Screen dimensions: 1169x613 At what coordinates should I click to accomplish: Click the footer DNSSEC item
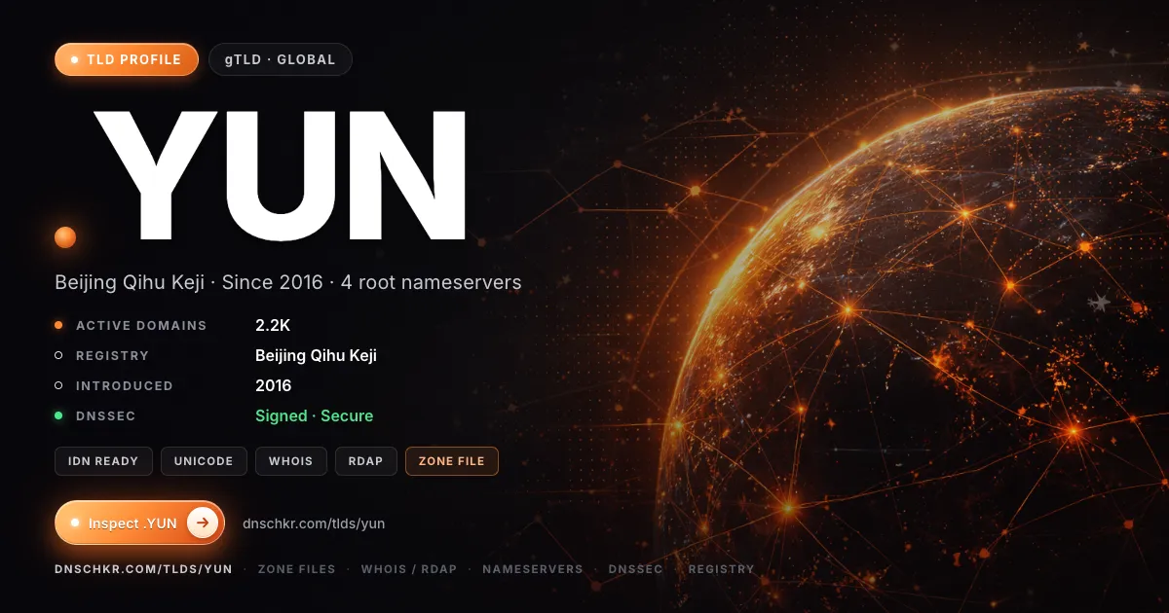coord(636,569)
